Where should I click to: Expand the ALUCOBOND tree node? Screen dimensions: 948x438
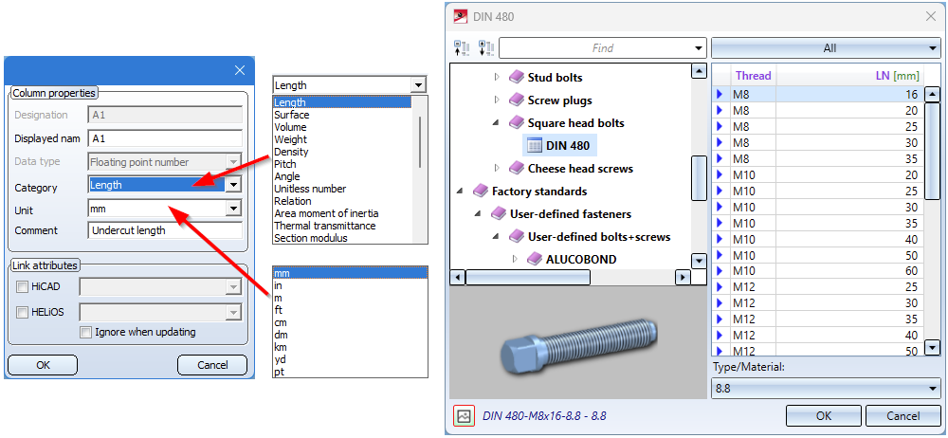(516, 259)
